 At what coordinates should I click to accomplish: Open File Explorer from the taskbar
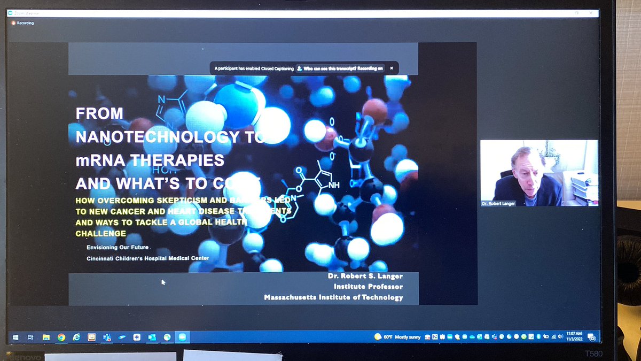tap(46, 337)
